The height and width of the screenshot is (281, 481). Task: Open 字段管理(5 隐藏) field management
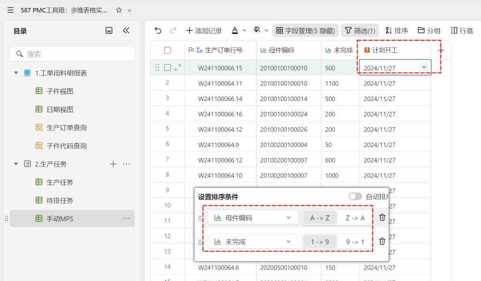pyautogui.click(x=305, y=31)
